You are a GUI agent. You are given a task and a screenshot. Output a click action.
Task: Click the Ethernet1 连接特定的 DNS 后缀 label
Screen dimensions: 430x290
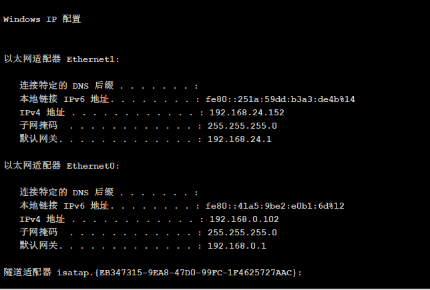(x=67, y=85)
